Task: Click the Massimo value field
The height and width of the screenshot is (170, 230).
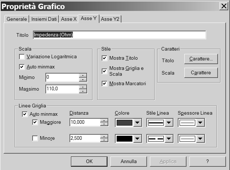Action: [62, 89]
